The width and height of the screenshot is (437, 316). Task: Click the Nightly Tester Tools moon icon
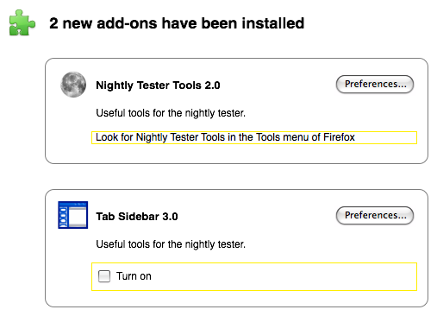pos(73,85)
